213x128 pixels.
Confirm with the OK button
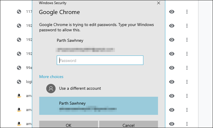[x=68, y=124]
